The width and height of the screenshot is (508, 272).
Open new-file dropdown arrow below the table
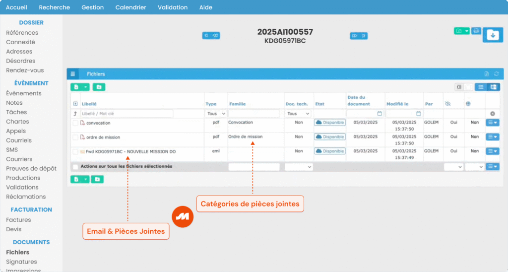[x=85, y=179]
